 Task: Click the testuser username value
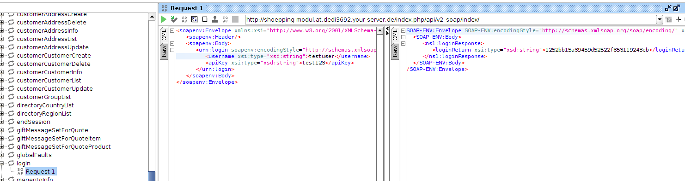[322, 56]
